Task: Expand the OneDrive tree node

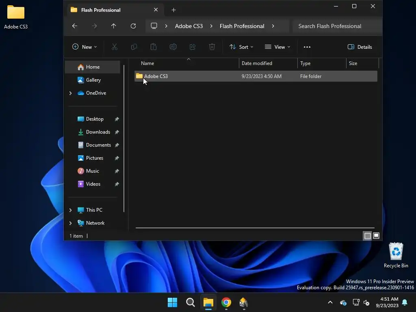Action: pos(70,93)
